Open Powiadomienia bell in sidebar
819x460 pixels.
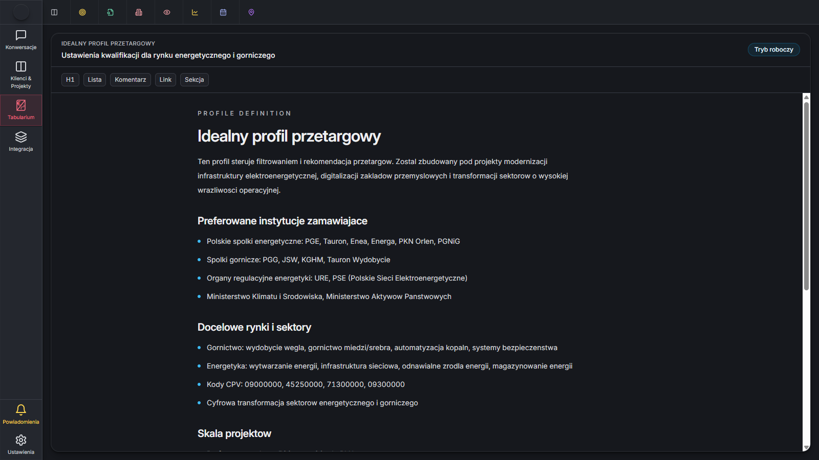click(x=21, y=415)
